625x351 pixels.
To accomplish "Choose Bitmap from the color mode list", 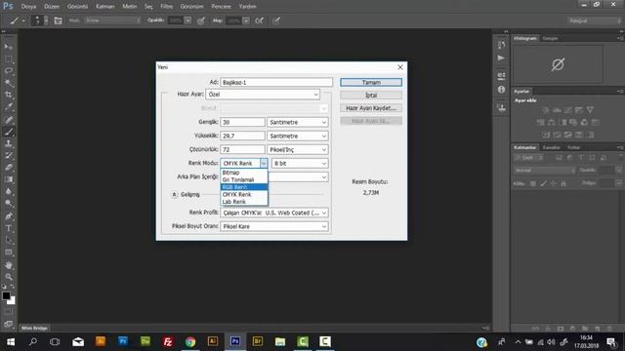I will coord(244,173).
